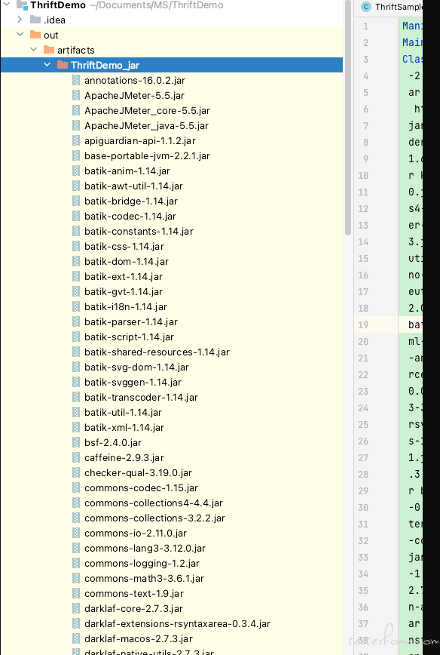440x655 pixels.
Task: Click the jar icon of checker-qual-3.19.0.jar
Action: coord(76,472)
